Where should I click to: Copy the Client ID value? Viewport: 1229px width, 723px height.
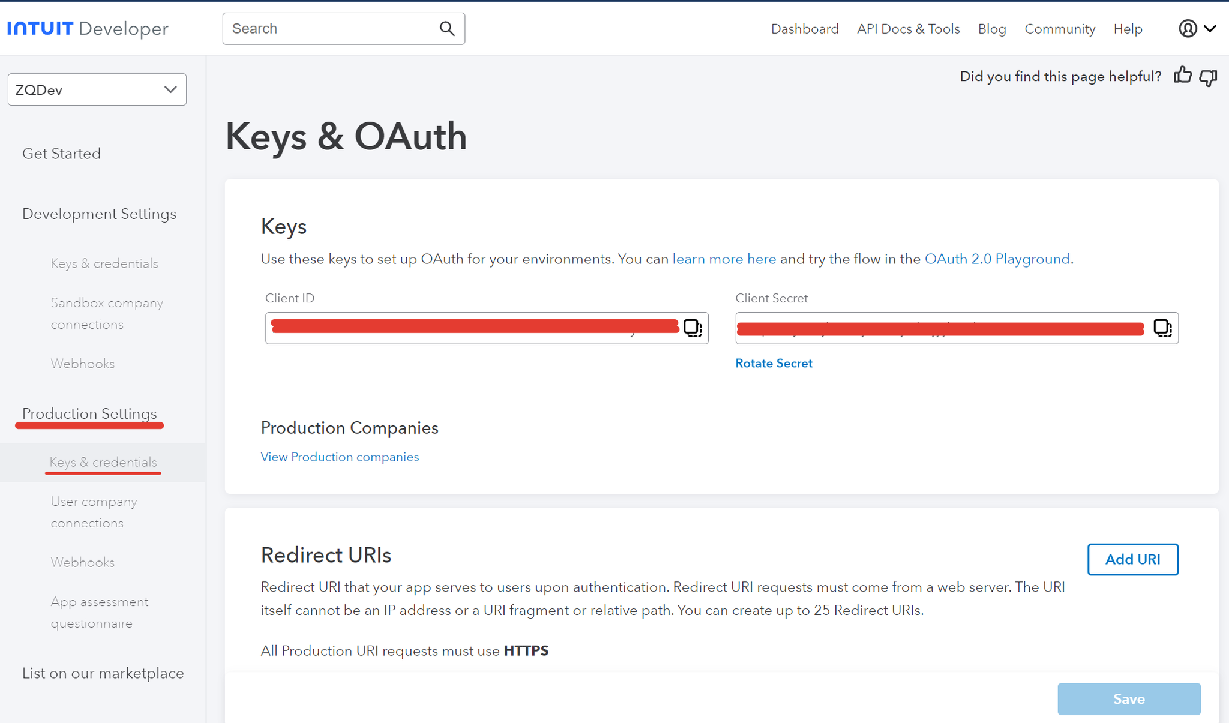[x=693, y=328]
